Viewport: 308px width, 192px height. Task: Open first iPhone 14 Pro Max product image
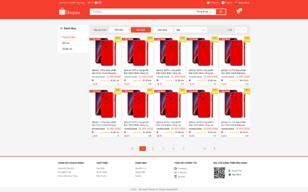click(106, 52)
